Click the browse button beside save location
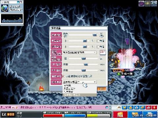 coord(103,52)
